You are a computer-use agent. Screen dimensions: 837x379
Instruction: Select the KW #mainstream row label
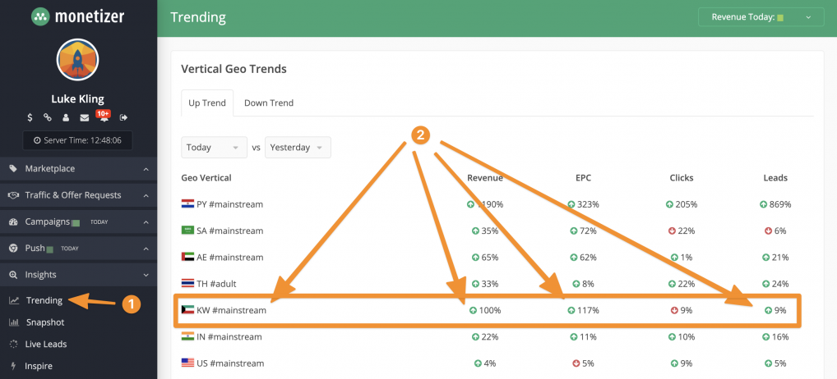click(231, 310)
